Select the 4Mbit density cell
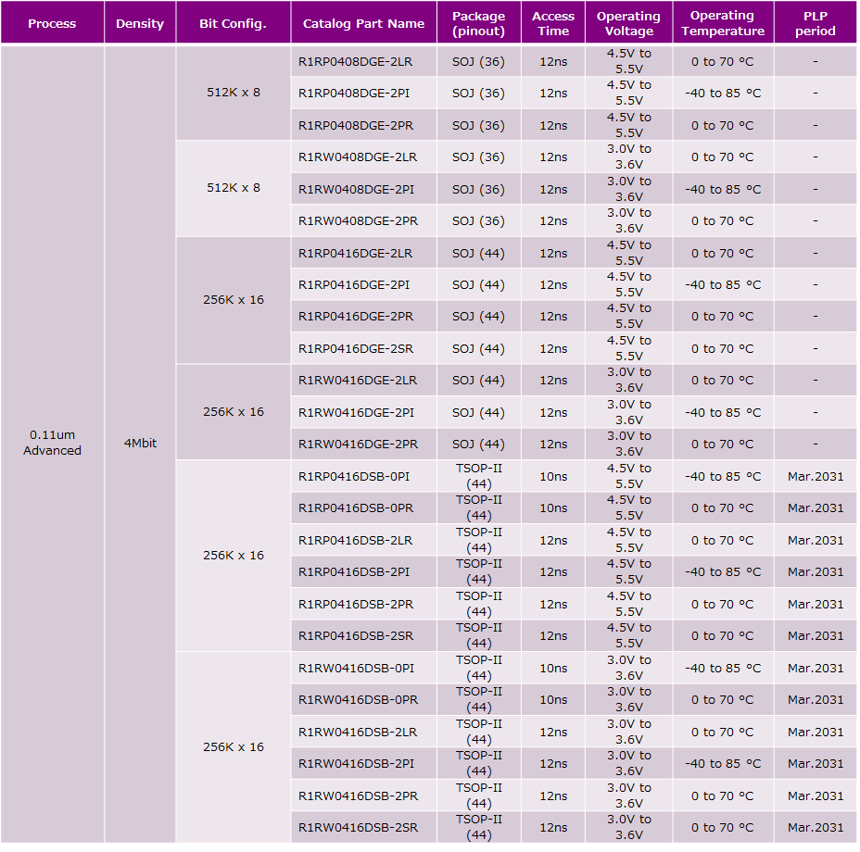860x852 pixels. pos(140,443)
